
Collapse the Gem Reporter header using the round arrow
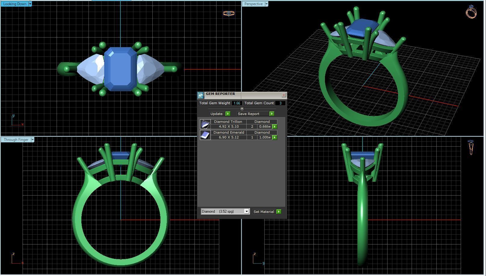point(242,108)
